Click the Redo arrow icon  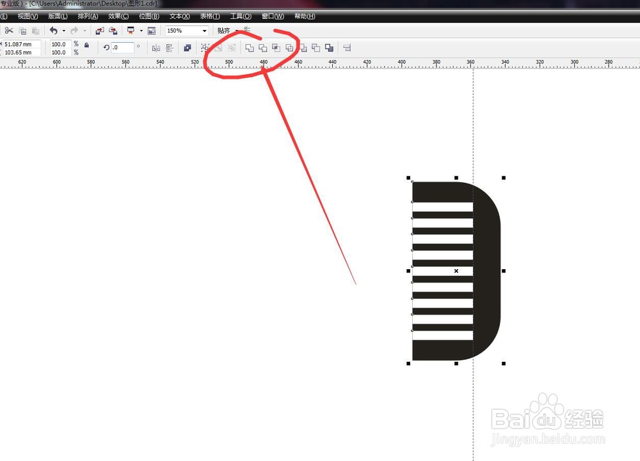pyautogui.click(x=74, y=31)
